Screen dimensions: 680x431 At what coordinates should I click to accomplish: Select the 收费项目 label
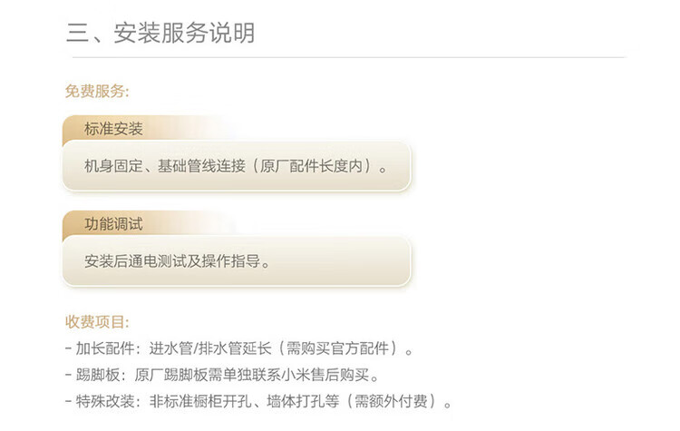click(x=97, y=322)
